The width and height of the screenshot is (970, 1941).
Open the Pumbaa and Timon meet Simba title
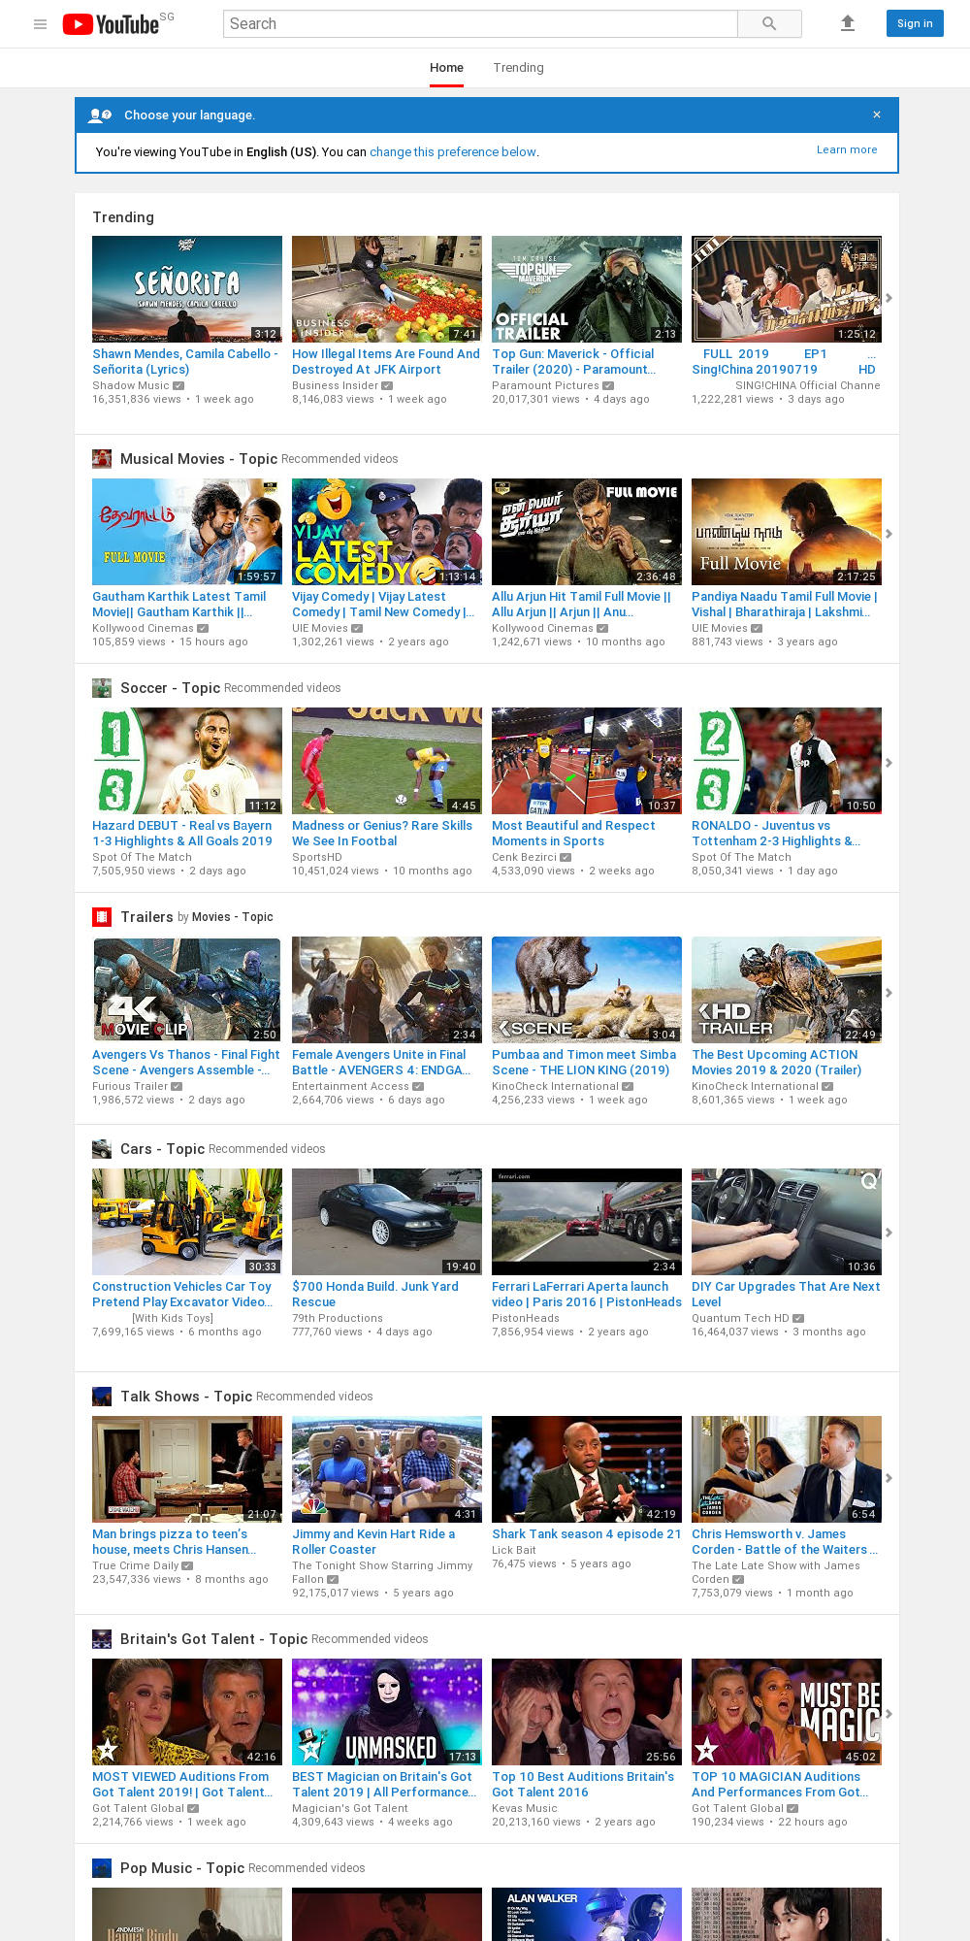pos(584,1063)
